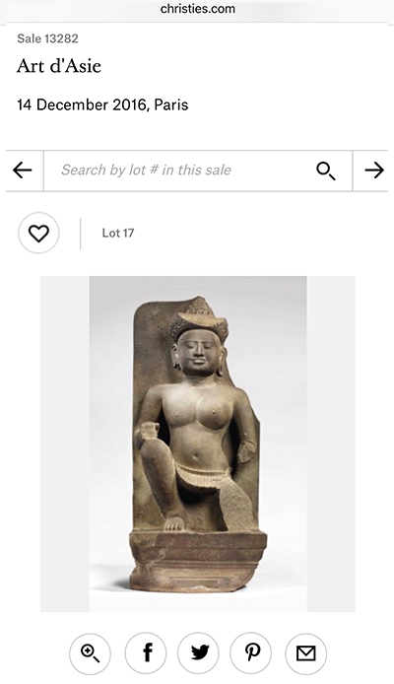
Task: Go to the next lot arrow
Action: pos(374,171)
